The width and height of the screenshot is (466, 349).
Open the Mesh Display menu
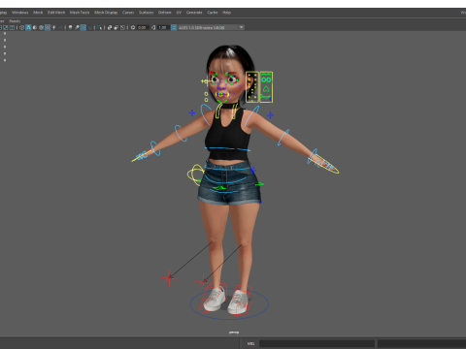pos(106,13)
